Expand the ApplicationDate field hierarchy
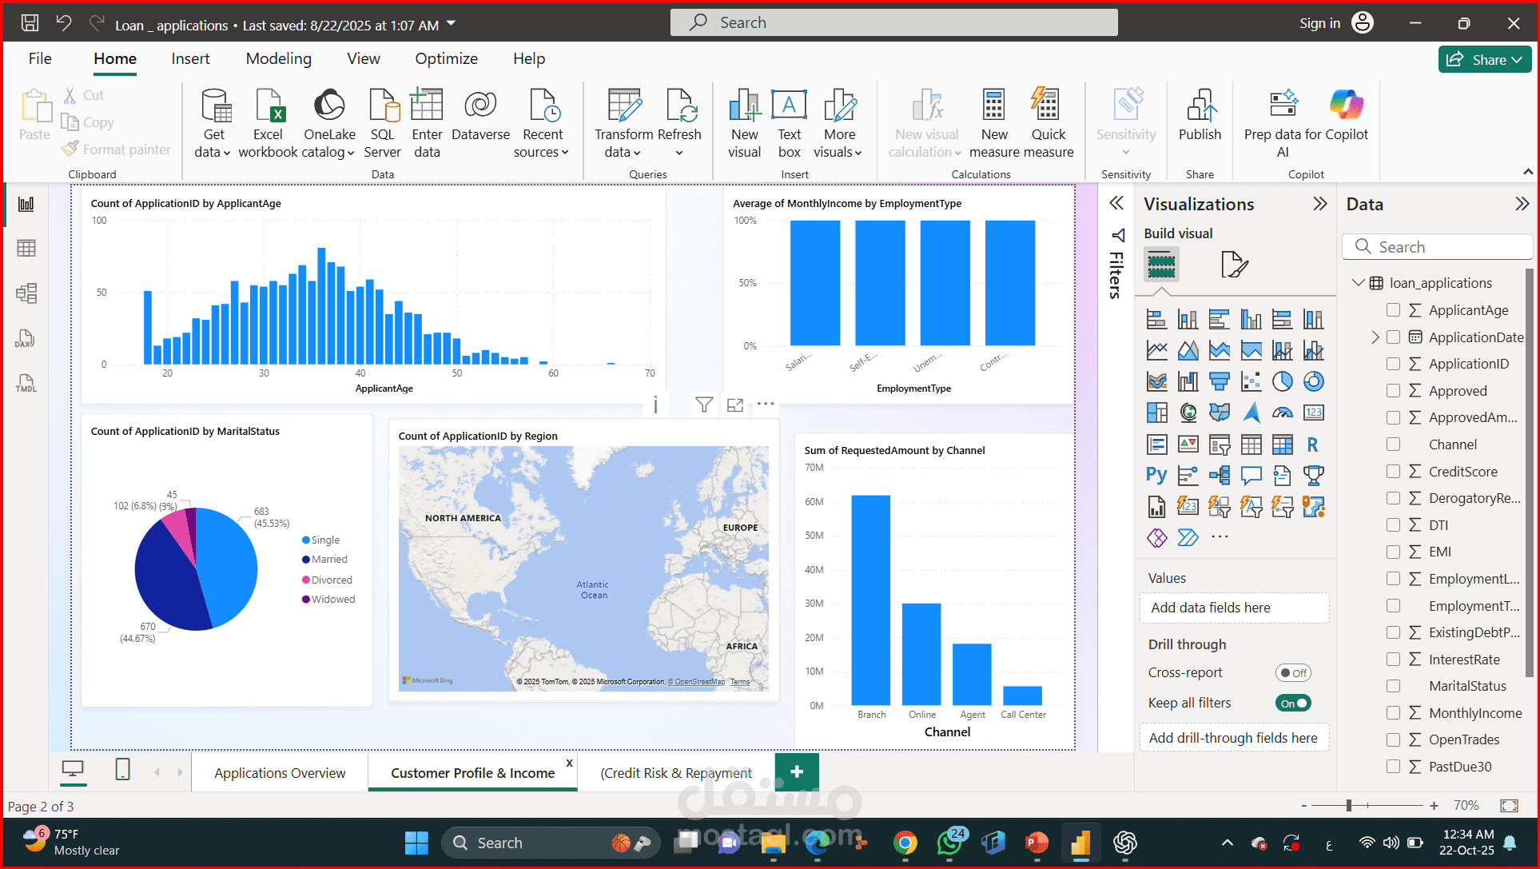 click(x=1375, y=337)
